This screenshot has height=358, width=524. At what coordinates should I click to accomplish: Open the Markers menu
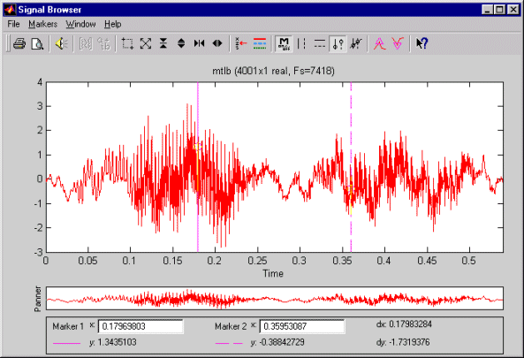click(x=42, y=24)
